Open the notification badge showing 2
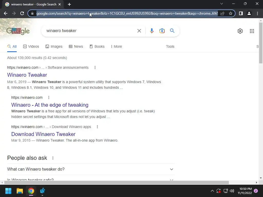Viewport: 263px width, 197px height. [x=256, y=191]
